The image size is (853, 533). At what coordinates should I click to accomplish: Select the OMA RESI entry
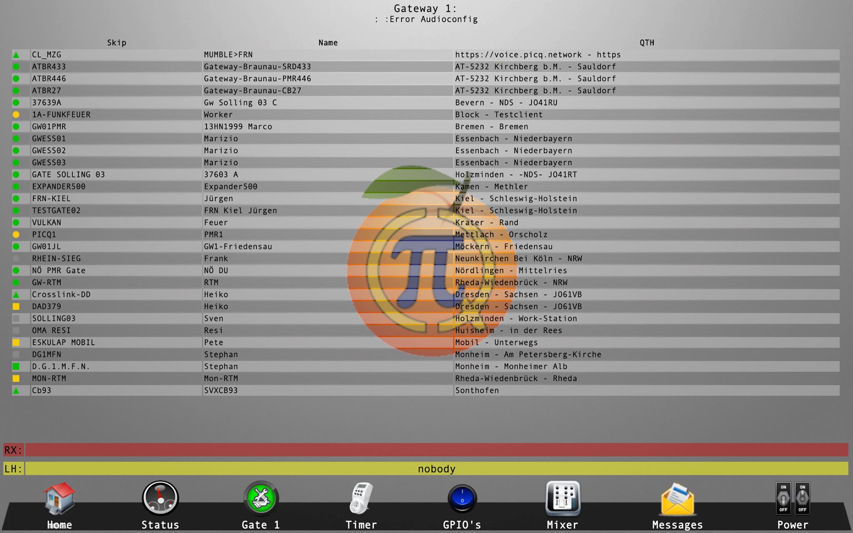(116, 330)
